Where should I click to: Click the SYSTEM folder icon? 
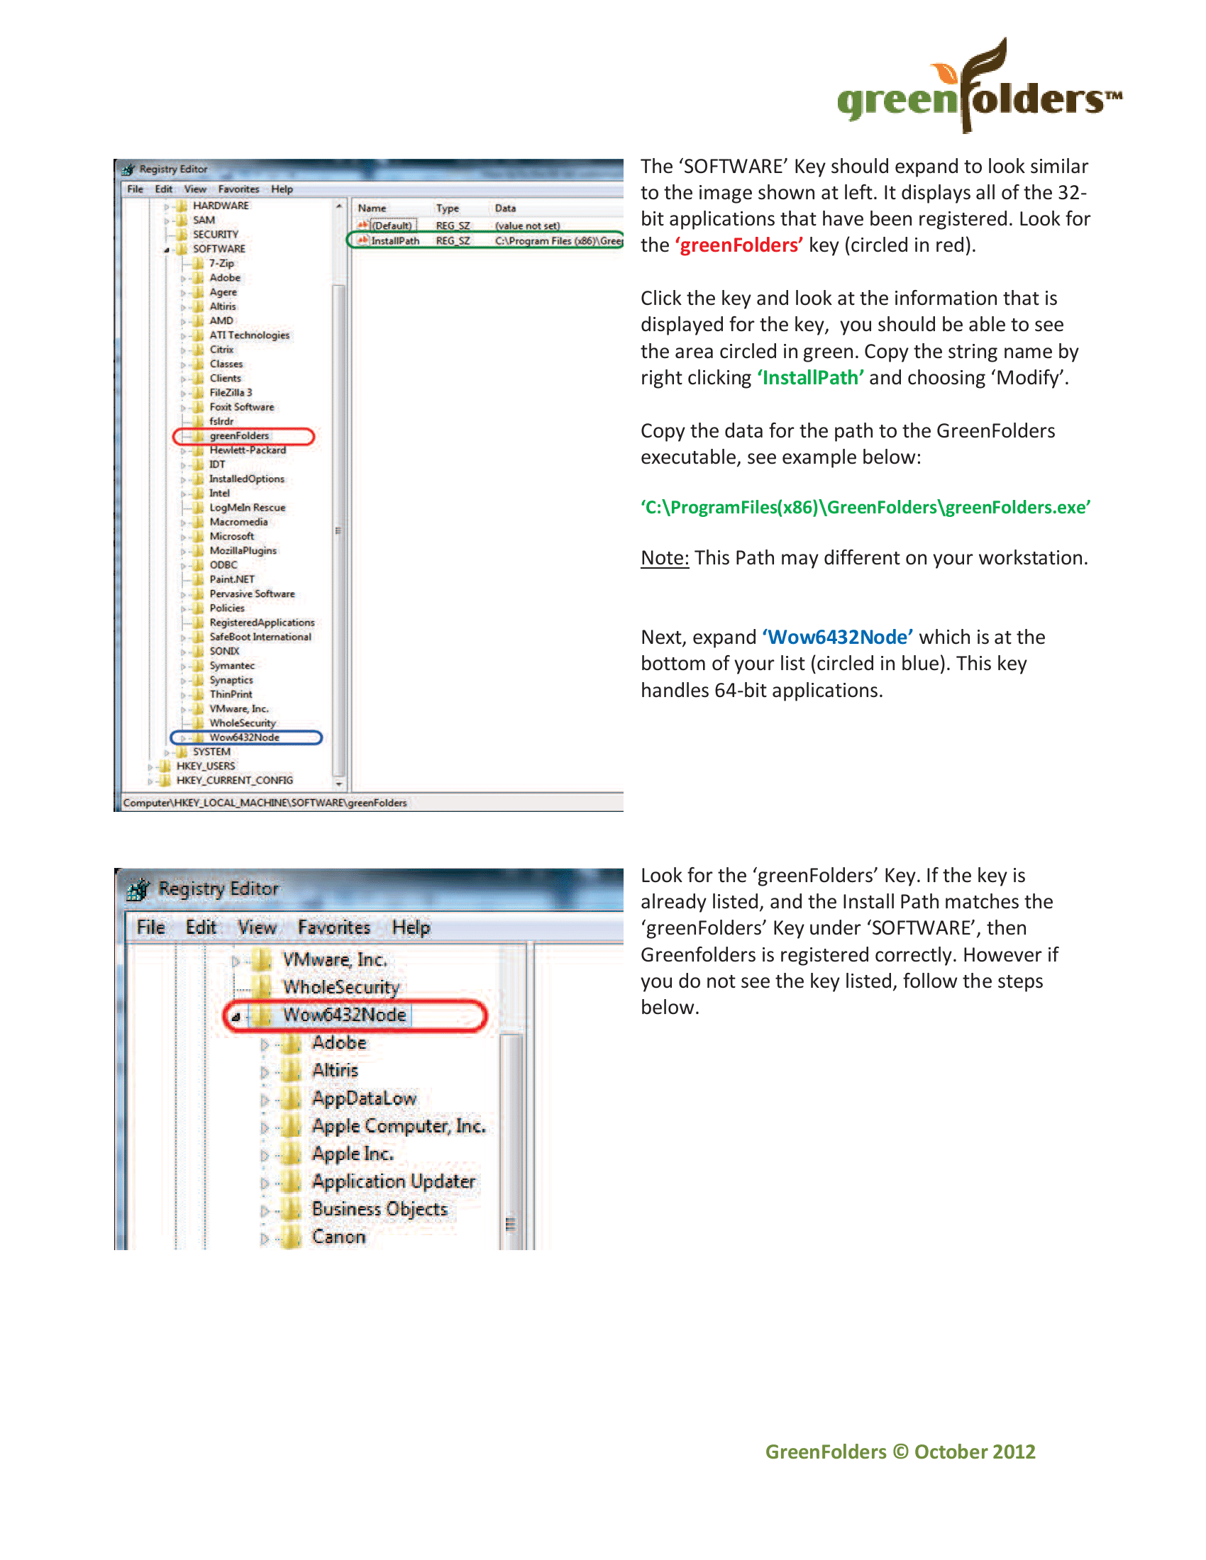click(x=182, y=752)
